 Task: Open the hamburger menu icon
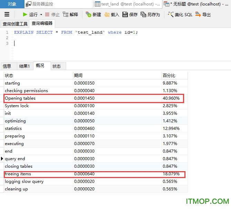coord(7,14)
